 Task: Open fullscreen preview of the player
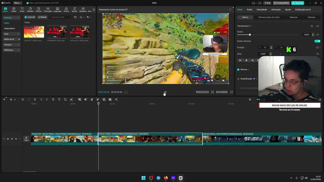click(231, 92)
